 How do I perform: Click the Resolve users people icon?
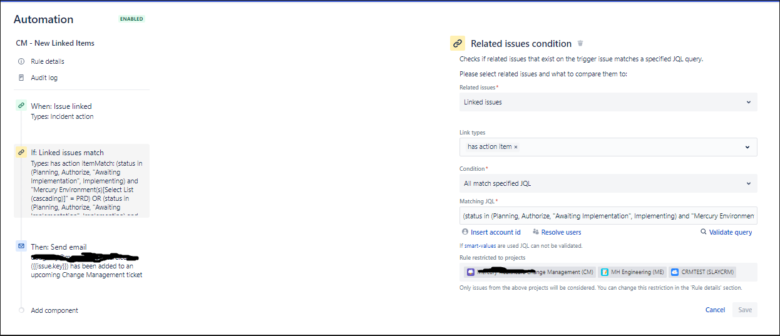(x=536, y=232)
